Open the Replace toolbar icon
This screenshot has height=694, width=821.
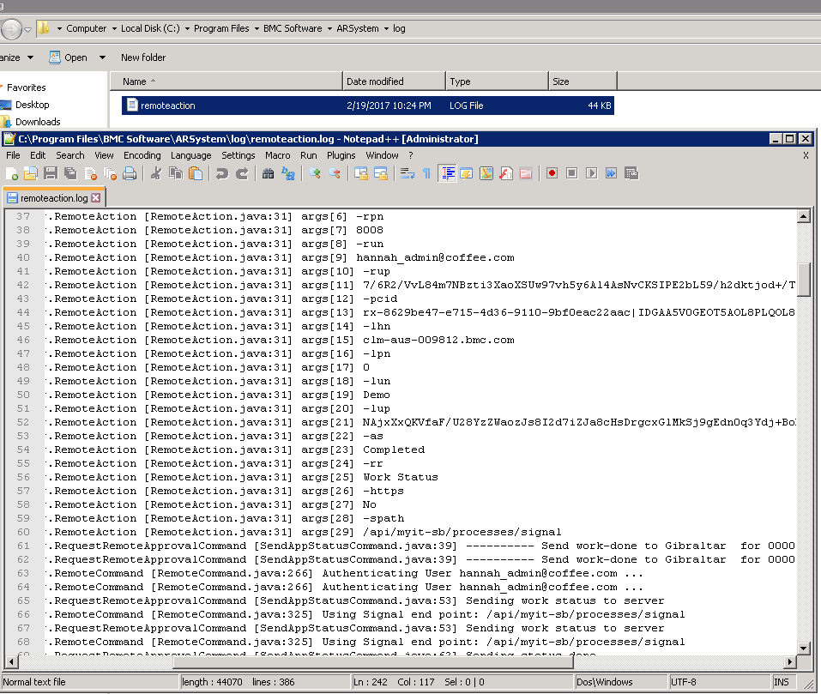click(288, 174)
